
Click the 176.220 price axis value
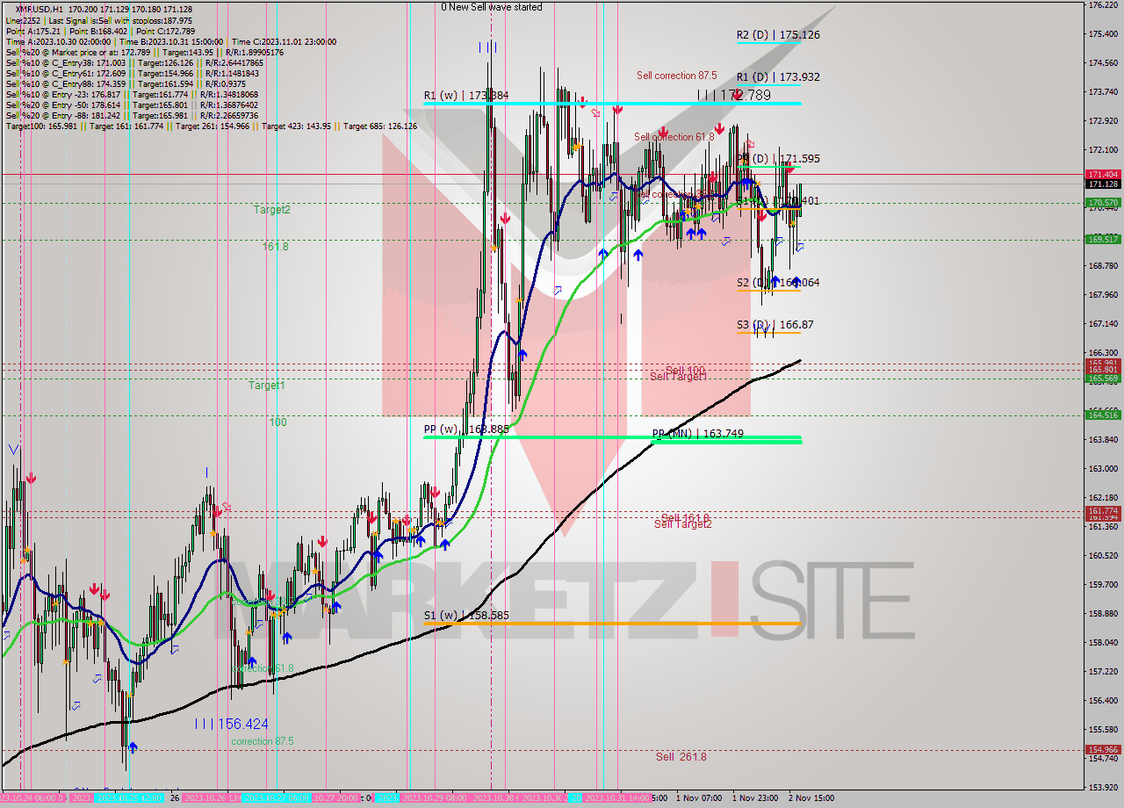(x=1102, y=5)
